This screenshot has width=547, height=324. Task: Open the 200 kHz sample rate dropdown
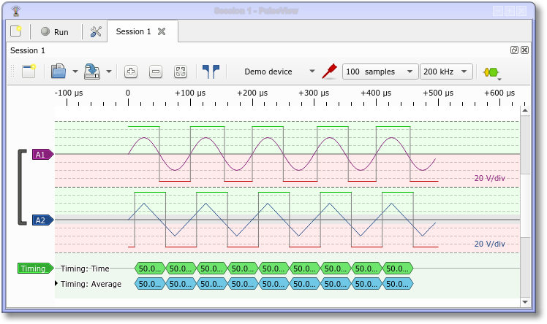(x=446, y=72)
